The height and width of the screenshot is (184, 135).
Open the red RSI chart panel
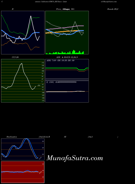coord(23,172)
